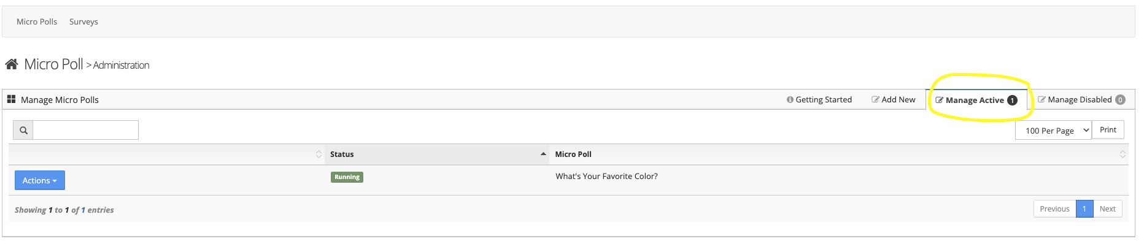Expand the 100 Per Page selector
Screen dimensions: 1144x252
tap(1053, 131)
